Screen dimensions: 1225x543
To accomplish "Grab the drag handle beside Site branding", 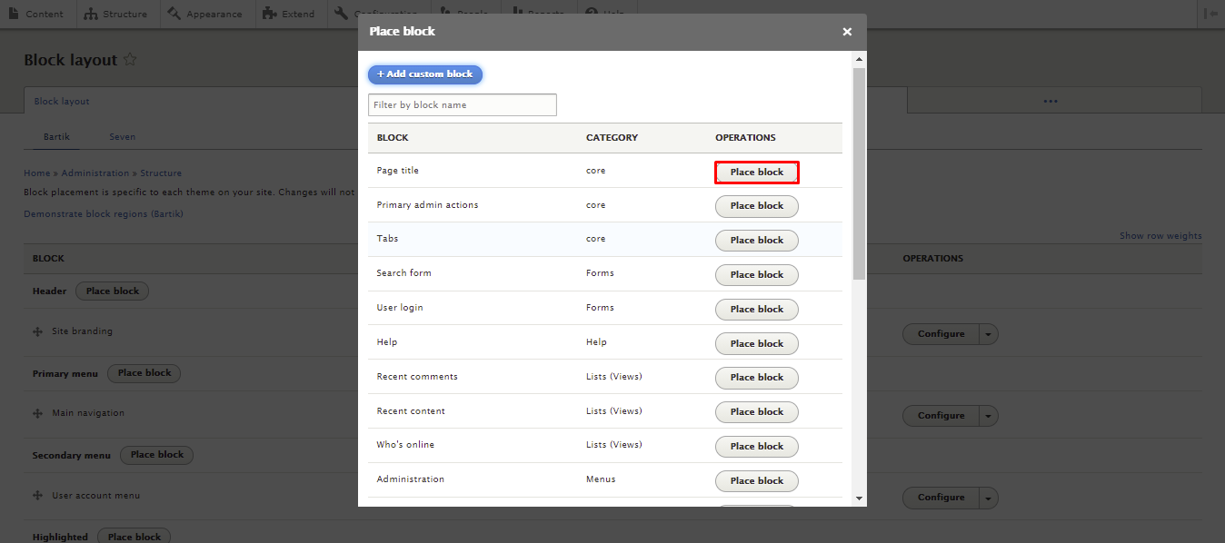I will [37, 331].
